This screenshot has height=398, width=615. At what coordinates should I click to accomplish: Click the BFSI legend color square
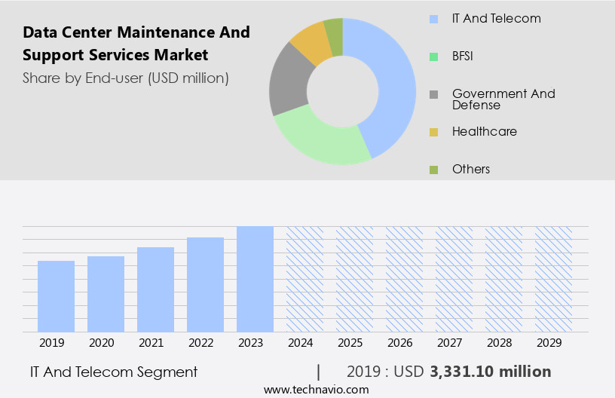[x=433, y=57]
